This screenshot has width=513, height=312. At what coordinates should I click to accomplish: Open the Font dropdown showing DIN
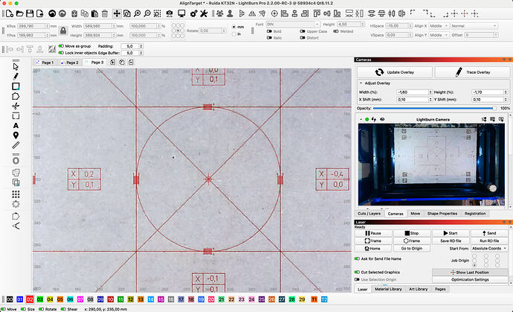pos(292,25)
